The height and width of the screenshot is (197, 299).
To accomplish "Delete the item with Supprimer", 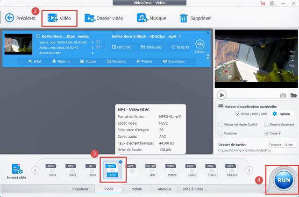I will point(195,18).
